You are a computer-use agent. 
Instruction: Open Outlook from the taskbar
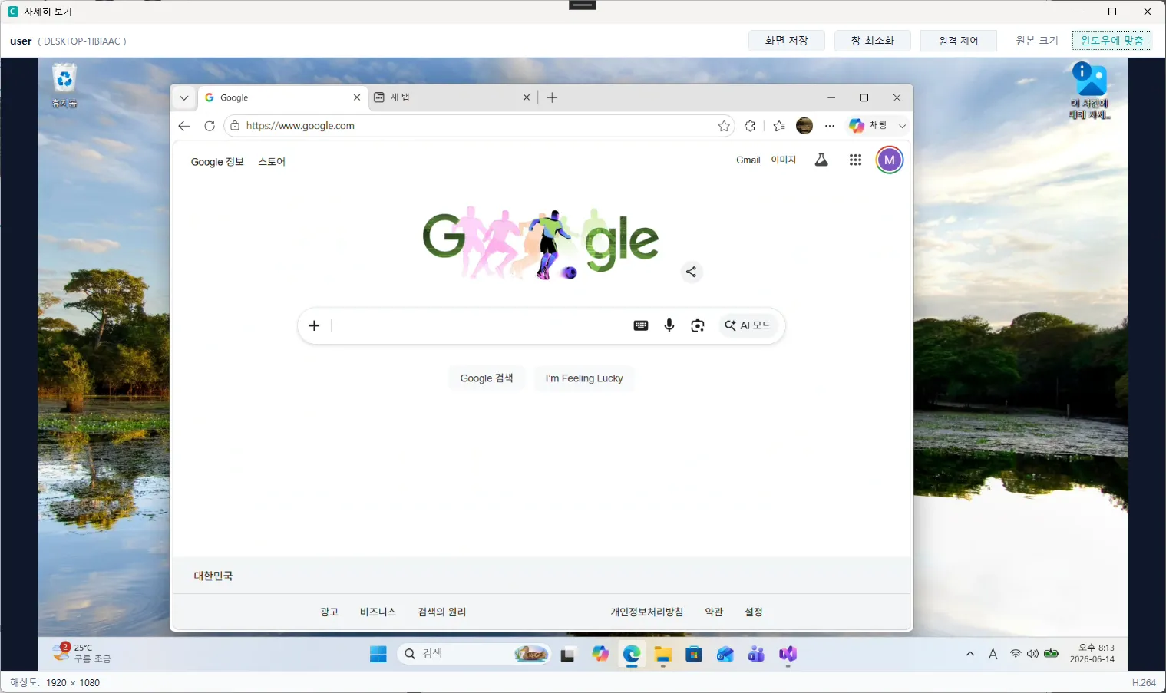tap(725, 654)
